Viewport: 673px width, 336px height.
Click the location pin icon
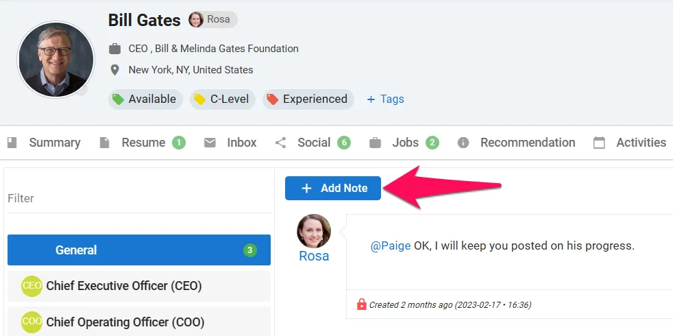(114, 70)
